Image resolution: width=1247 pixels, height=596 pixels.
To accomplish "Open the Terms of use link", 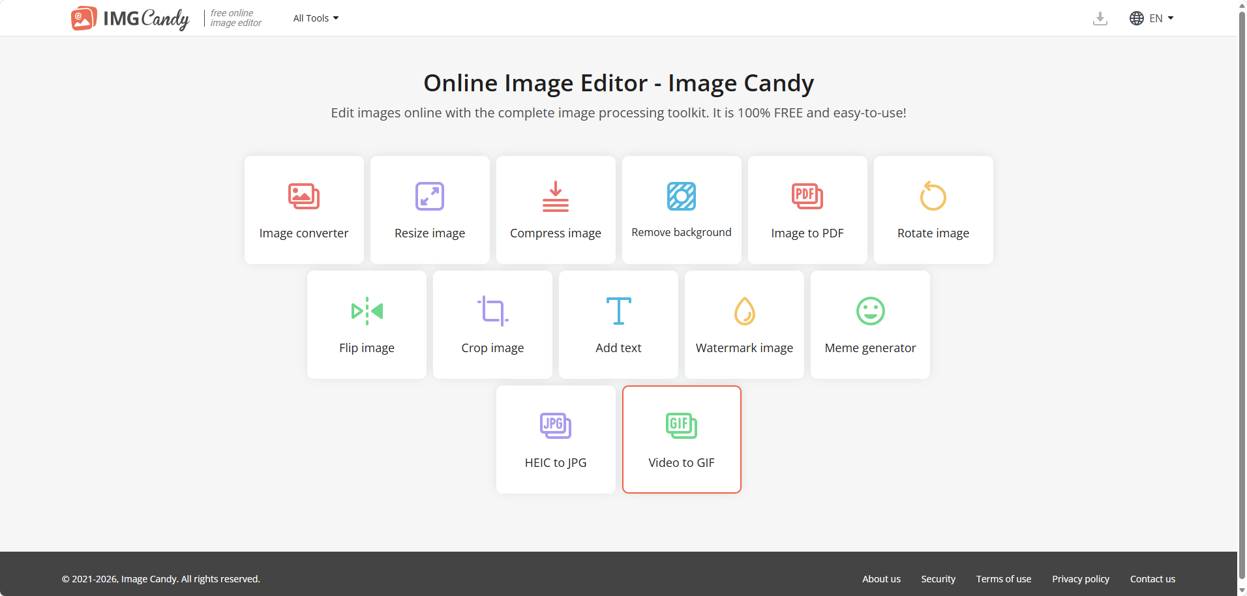I will [x=1003, y=579].
